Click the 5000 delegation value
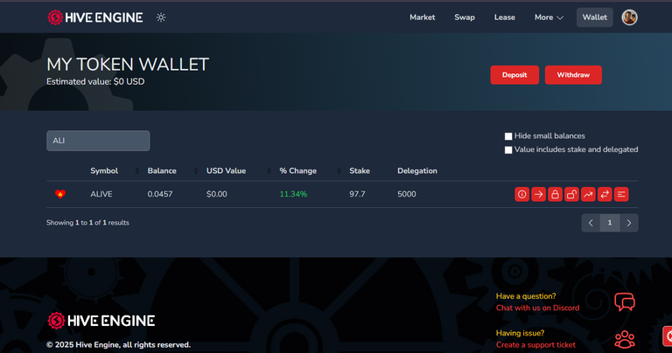Screen dimensions: 672x353 [x=406, y=194]
